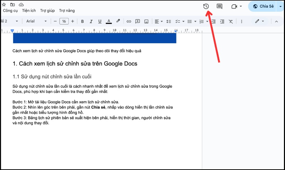
Task: Insert a numbered list
Action: [202, 22]
